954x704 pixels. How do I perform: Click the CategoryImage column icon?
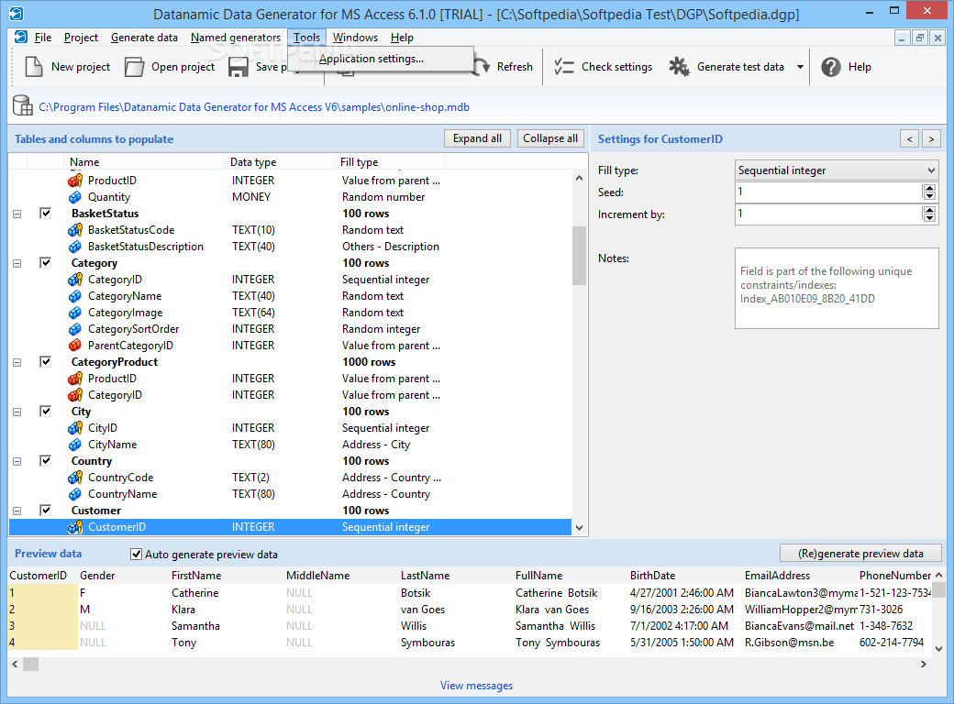point(75,313)
